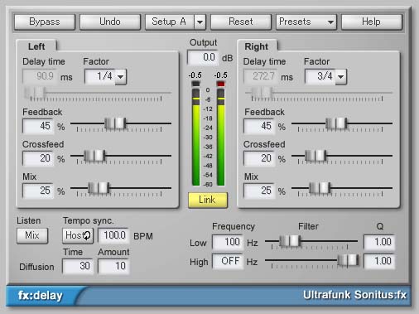Toggle Tempo sync Host button
The image size is (419, 314).
click(78, 235)
